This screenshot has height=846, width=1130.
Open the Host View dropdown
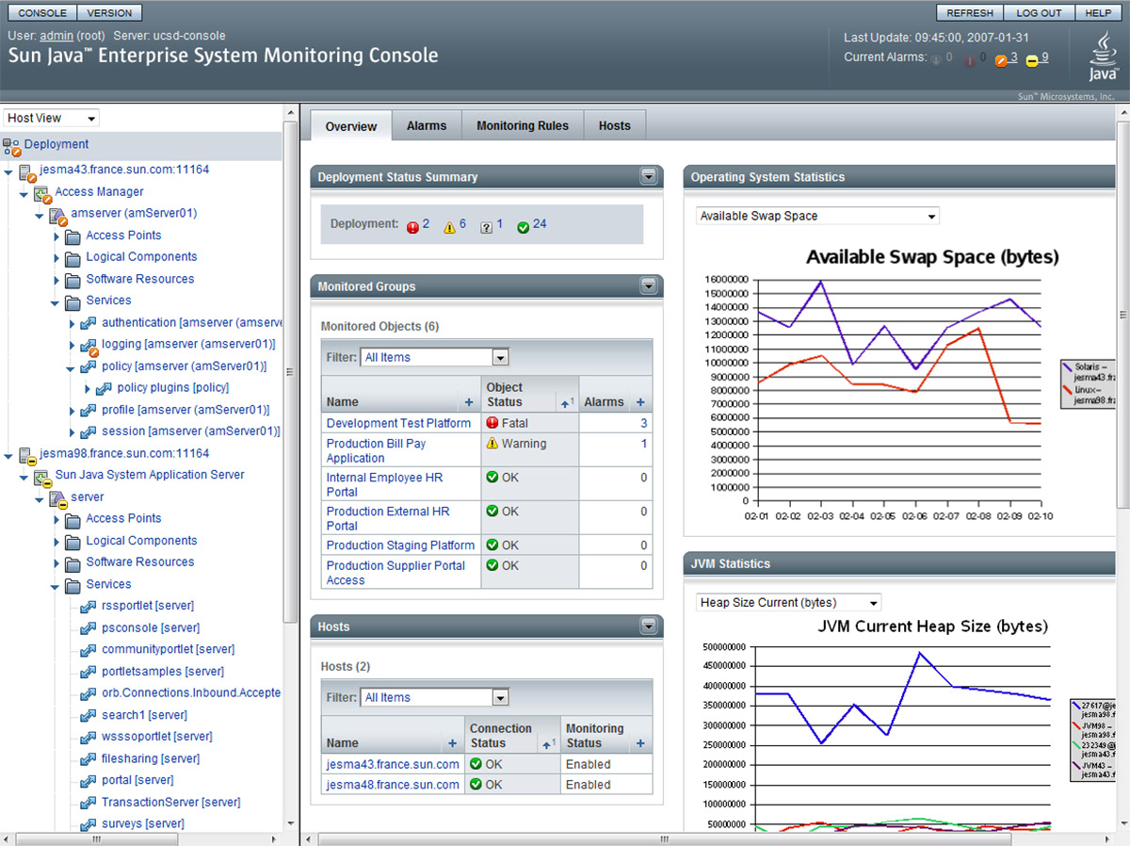click(52, 119)
